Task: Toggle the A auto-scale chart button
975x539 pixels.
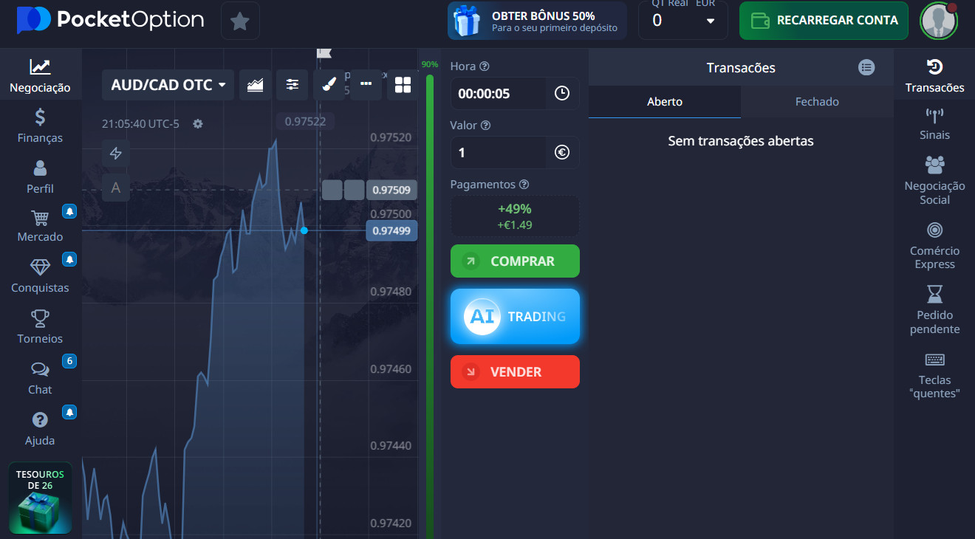Action: [116, 188]
